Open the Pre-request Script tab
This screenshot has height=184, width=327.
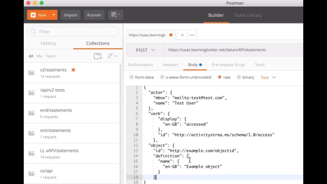point(228,65)
